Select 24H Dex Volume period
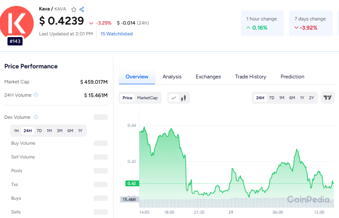Viewport: 339px width, 218px height. 28,131
